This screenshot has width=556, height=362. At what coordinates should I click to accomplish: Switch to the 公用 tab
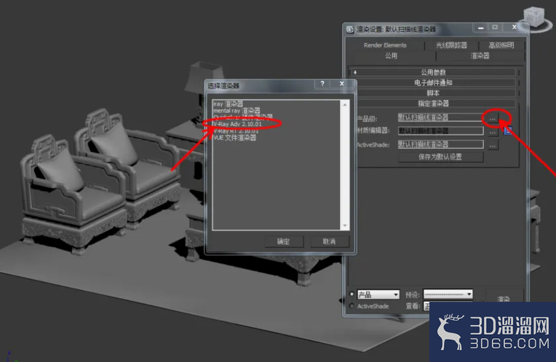(x=391, y=56)
